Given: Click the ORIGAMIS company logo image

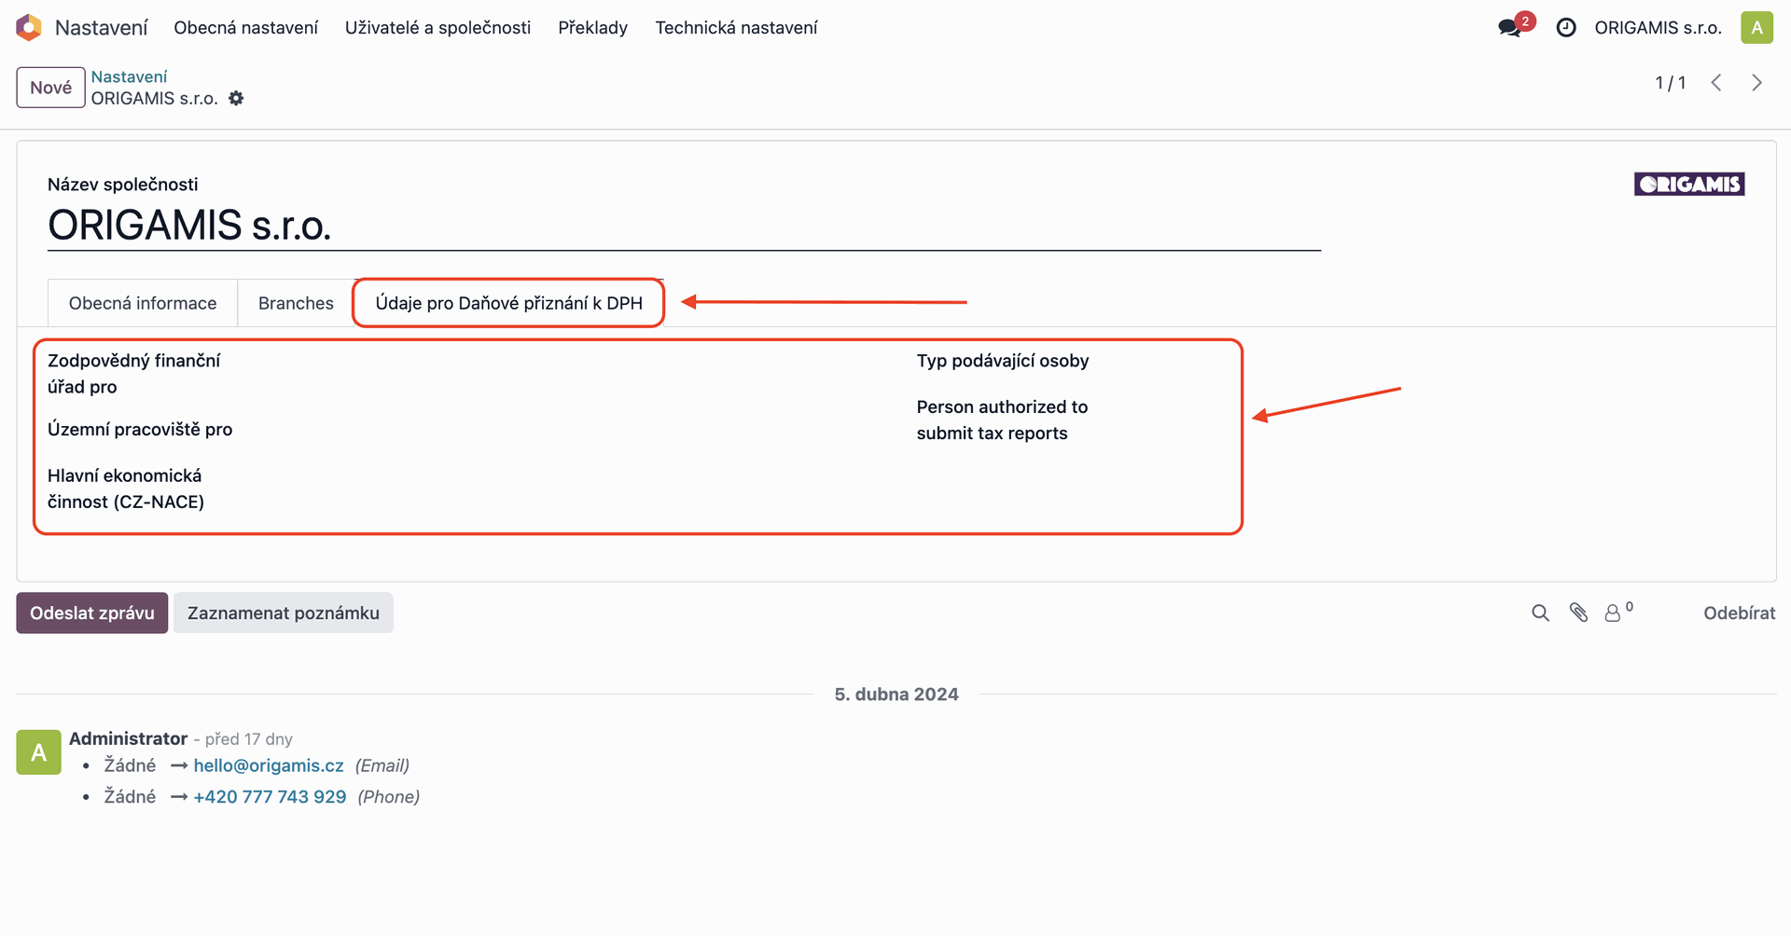Looking at the screenshot, I should (x=1689, y=184).
